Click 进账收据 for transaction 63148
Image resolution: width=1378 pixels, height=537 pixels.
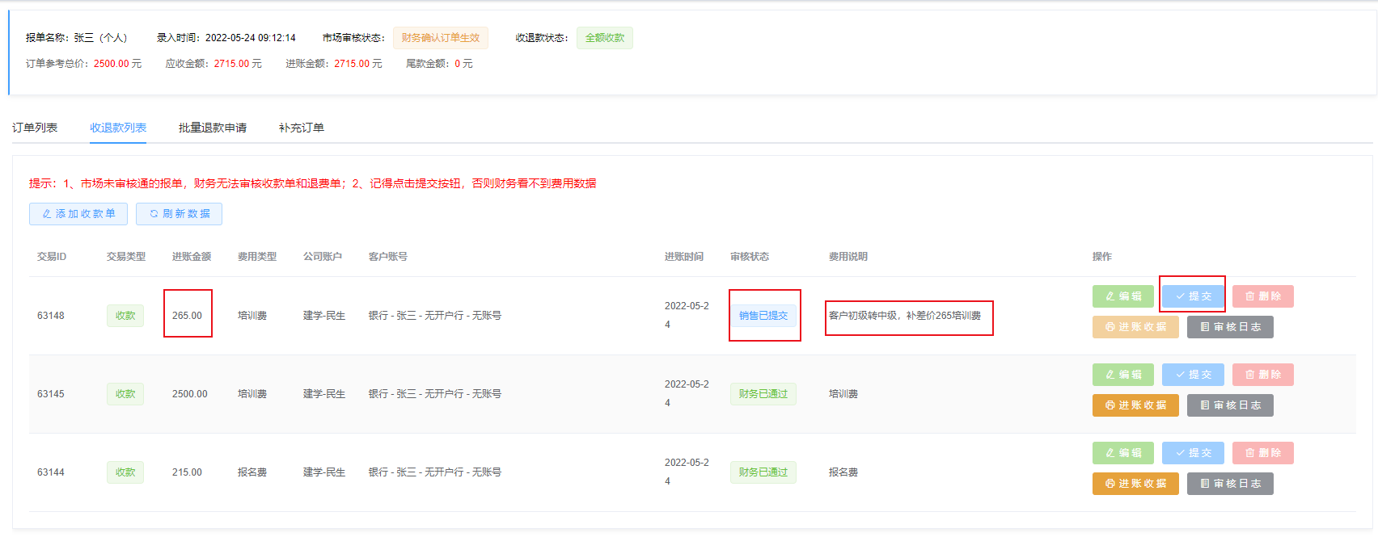click(1135, 327)
